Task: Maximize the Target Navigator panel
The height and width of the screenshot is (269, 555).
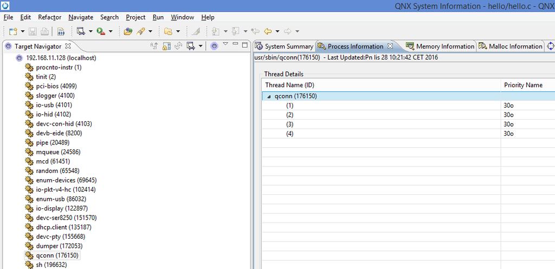Action: (x=244, y=44)
